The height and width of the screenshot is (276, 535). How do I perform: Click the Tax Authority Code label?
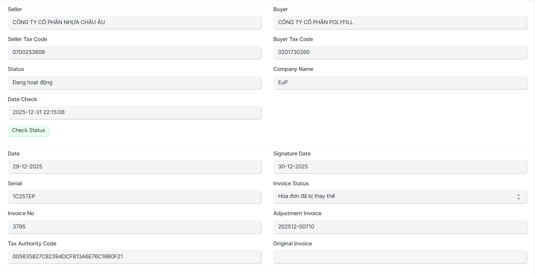(32, 244)
